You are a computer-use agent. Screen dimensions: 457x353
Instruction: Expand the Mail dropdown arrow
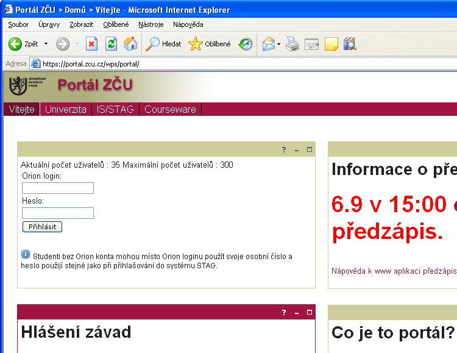click(x=279, y=44)
